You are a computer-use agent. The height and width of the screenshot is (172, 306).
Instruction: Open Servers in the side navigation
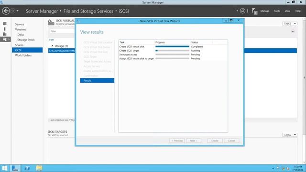coord(20,24)
